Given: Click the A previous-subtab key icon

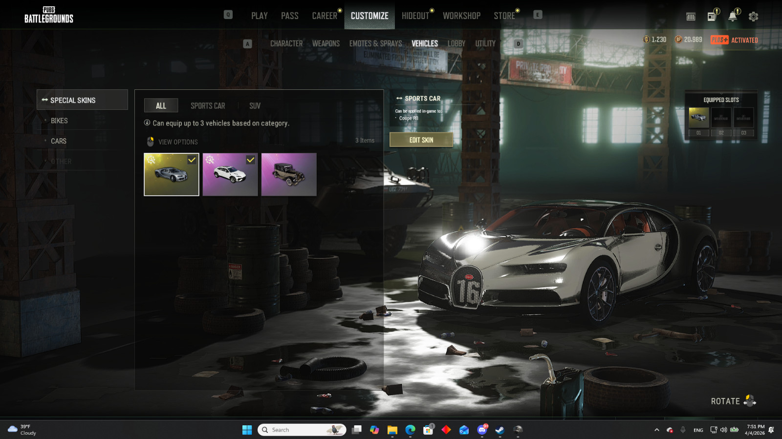Looking at the screenshot, I should (247, 44).
